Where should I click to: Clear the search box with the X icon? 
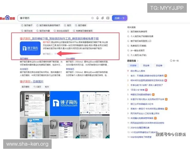coord(92,18)
